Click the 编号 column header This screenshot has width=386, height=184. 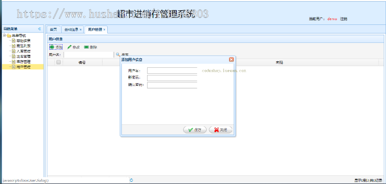(x=82, y=63)
